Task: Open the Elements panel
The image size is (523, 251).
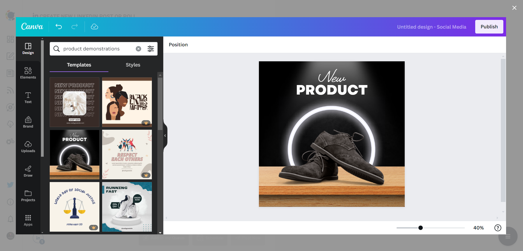Action: [x=28, y=72]
